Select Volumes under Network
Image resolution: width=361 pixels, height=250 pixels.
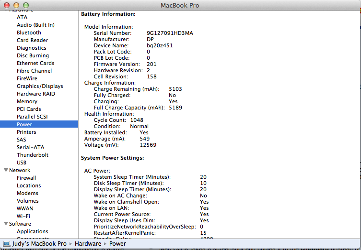[28, 201]
